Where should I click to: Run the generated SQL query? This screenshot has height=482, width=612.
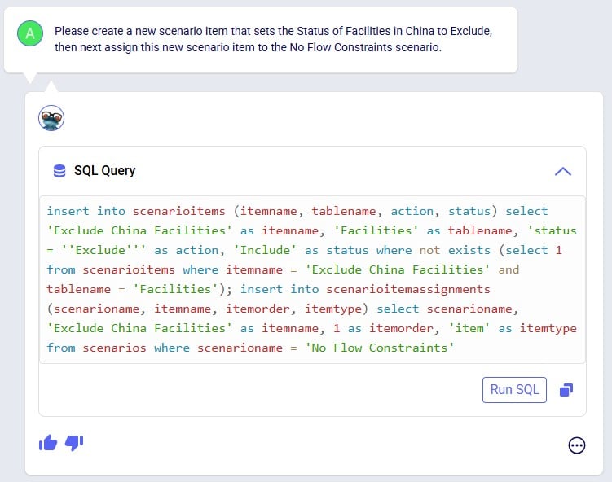[x=514, y=389]
